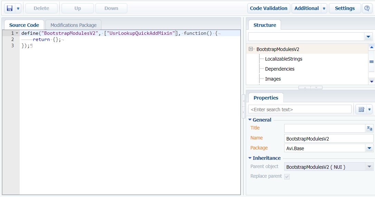Open the Parent object dropdown arrow
The height and width of the screenshot is (197, 375).
coord(369,167)
